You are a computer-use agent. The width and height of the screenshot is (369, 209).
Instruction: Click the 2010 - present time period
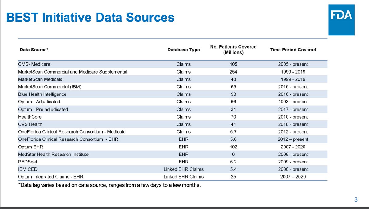293,117
